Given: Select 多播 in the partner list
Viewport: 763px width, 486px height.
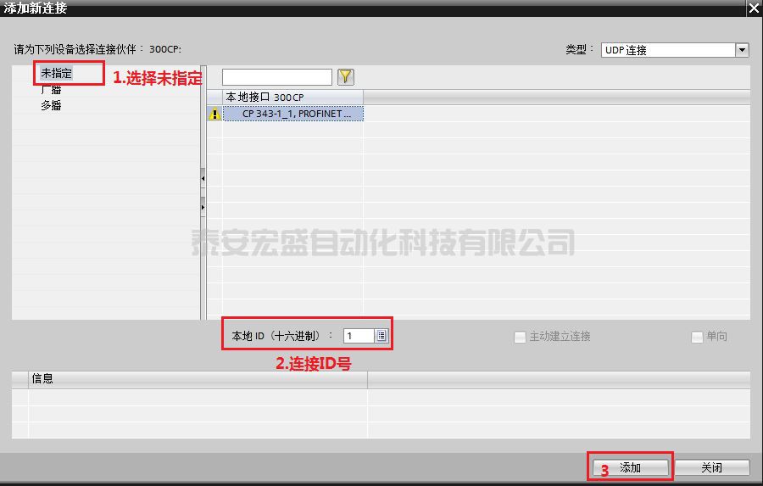Looking at the screenshot, I should click(51, 106).
